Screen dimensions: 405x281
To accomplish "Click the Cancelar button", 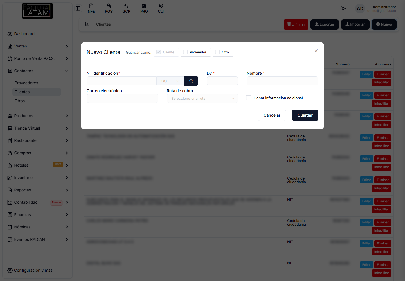I will (272, 115).
